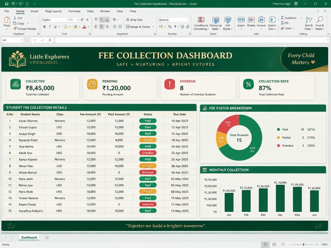The height and width of the screenshot is (248, 331).
Task: Click Find & Select button
Action: (x=320, y=24)
